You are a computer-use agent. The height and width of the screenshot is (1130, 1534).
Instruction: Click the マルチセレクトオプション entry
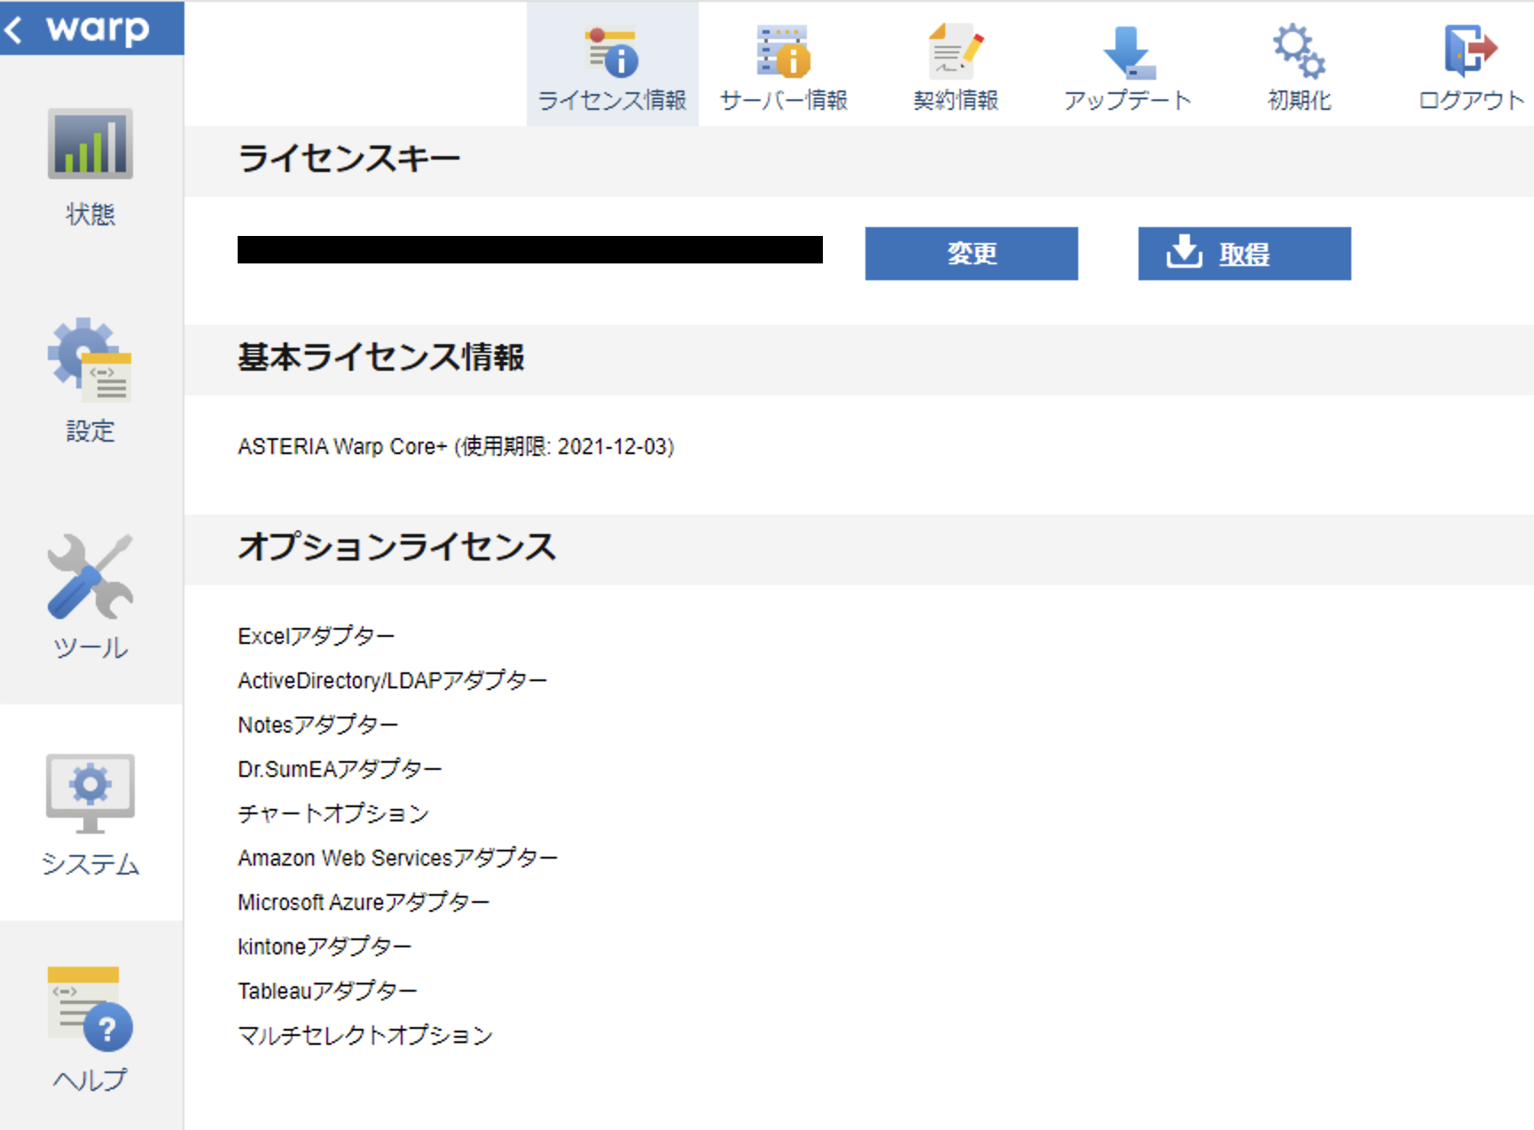[365, 1035]
